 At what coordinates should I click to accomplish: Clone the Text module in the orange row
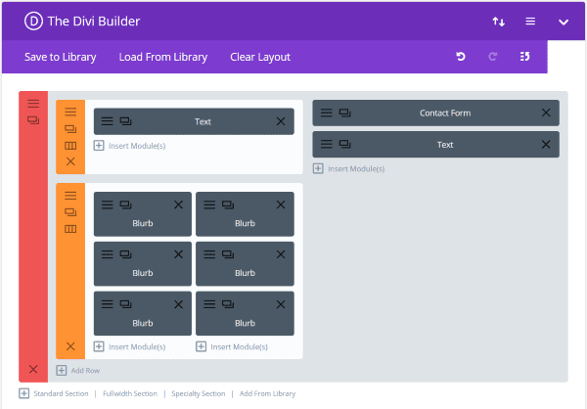125,121
